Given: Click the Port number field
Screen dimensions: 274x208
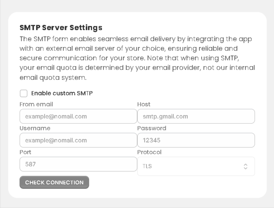Looking at the screenshot, I should (x=78, y=164).
